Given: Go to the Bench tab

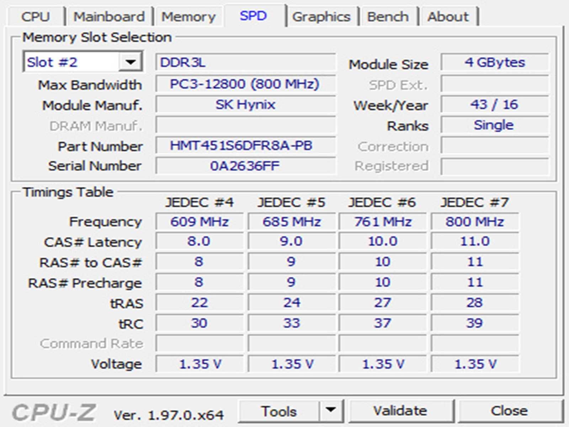Looking at the screenshot, I should (388, 17).
